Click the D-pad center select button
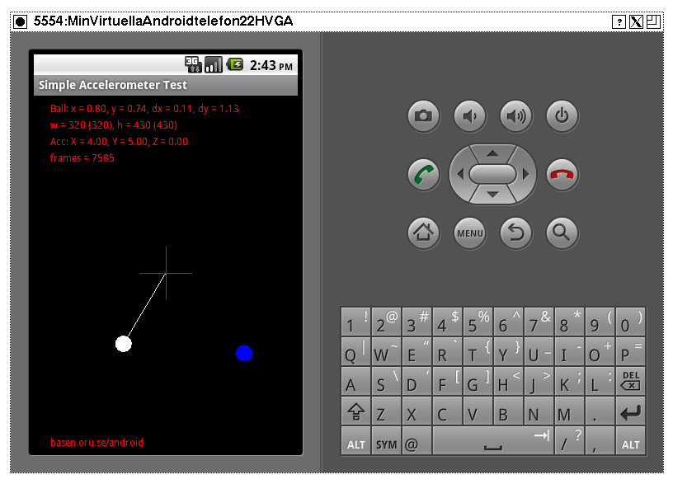The width and height of the screenshot is (673, 484). point(492,174)
